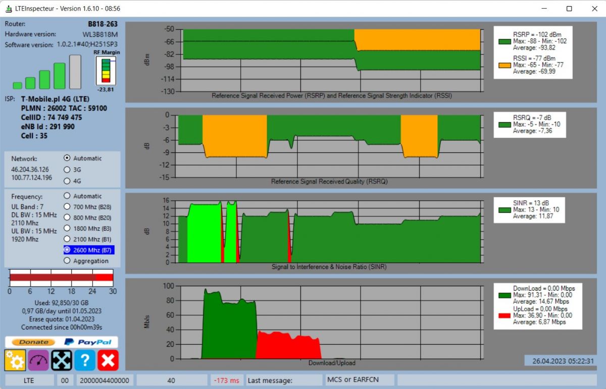Viewport: 606px width, 389px height.
Task: Click the Donate PayPal button
Action: point(62,342)
